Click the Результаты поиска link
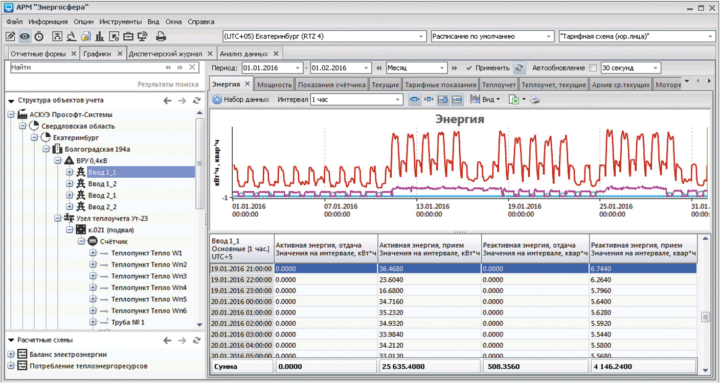 pos(168,84)
